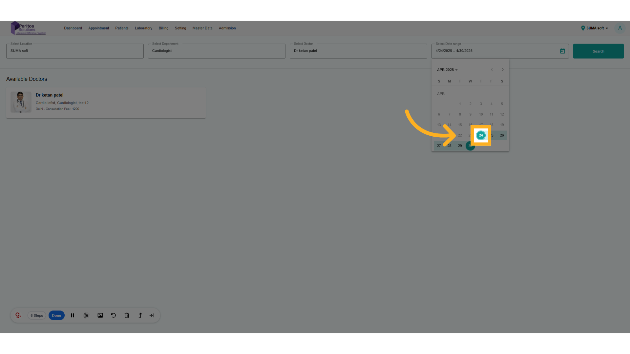Open the calendar icon in Select Date range
This screenshot has height=354, width=630.
[x=562, y=51]
